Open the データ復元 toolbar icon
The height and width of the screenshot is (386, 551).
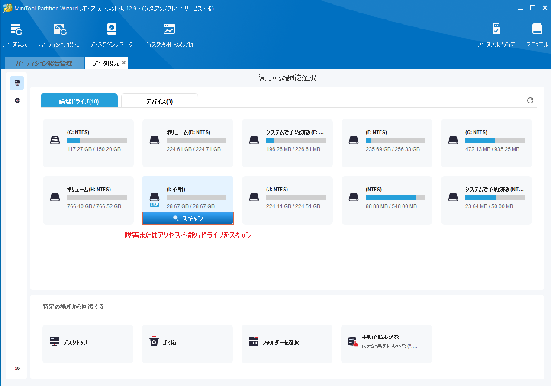pyautogui.click(x=16, y=29)
